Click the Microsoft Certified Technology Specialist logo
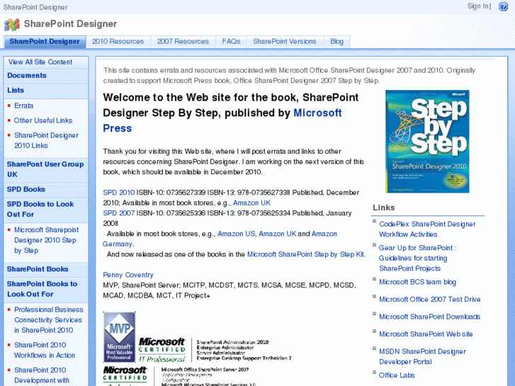The width and height of the screenshot is (515, 386). coord(125,376)
